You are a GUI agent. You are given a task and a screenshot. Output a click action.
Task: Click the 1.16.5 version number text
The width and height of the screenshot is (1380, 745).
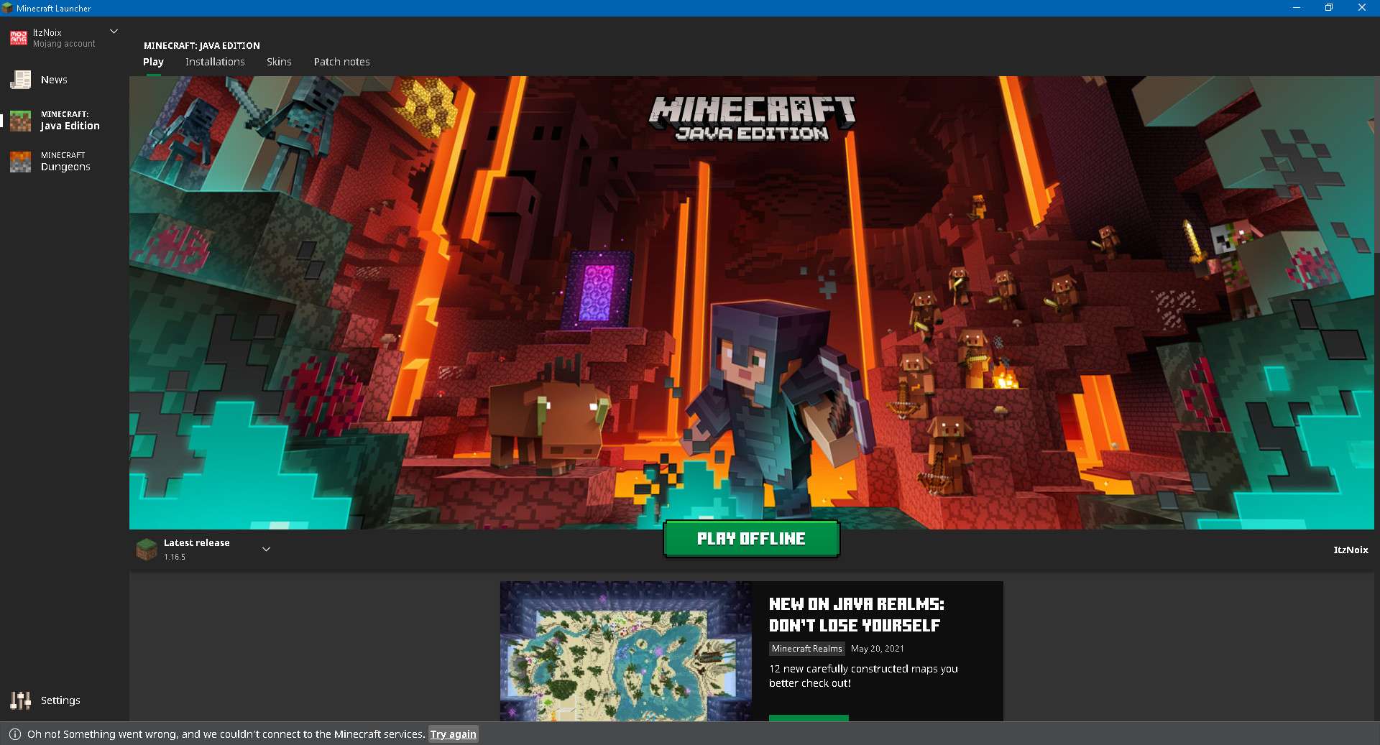175,557
